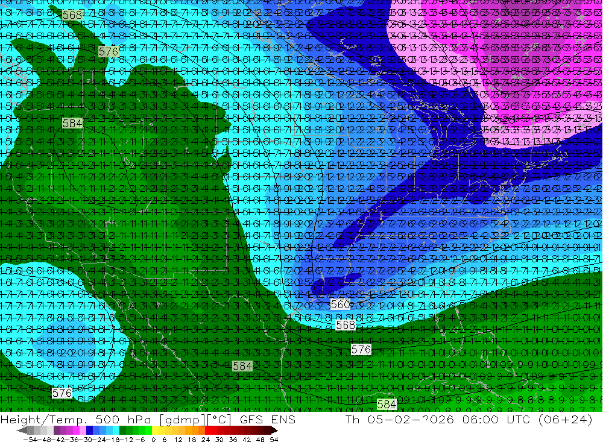Click the cyan swatch in the legend

pyautogui.click(x=116, y=431)
